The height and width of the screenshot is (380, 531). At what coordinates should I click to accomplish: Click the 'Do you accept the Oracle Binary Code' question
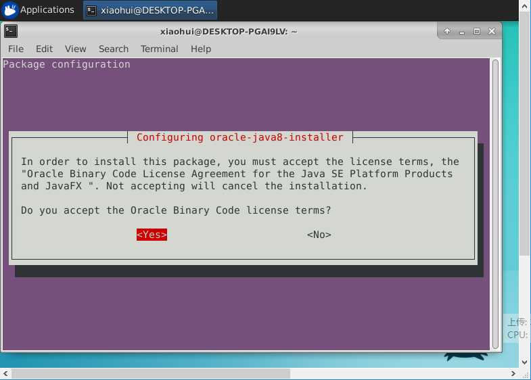[176, 210]
